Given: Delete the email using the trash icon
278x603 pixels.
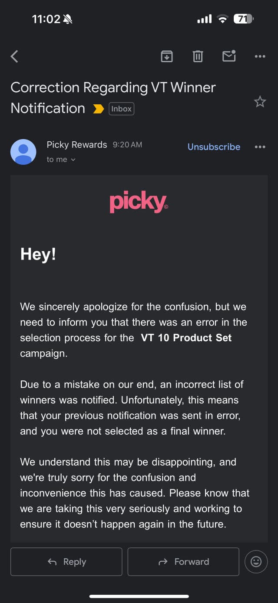Looking at the screenshot, I should (198, 56).
